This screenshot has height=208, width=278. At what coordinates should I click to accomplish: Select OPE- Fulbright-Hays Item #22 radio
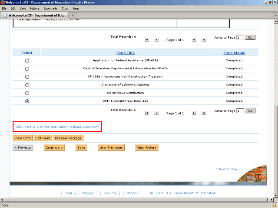pos(27,101)
